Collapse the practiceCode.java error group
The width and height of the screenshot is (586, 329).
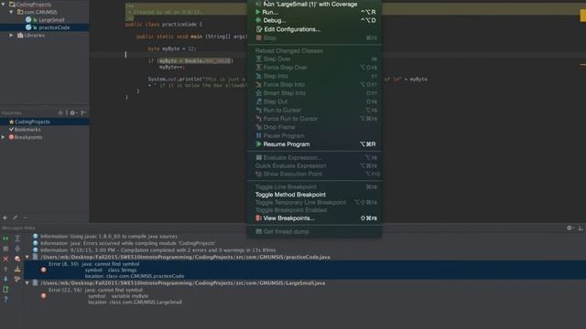[x=27, y=258]
